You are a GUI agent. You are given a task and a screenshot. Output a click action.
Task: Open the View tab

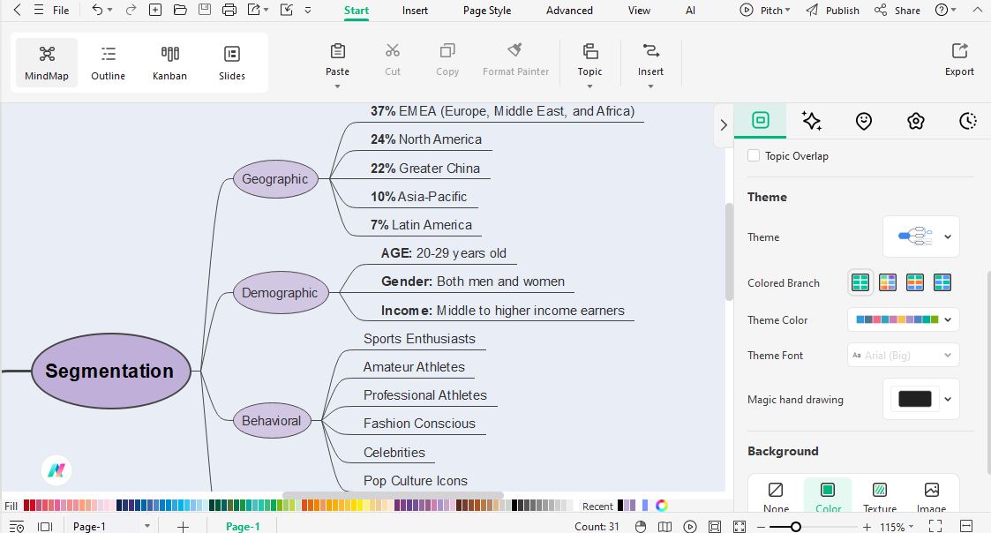[639, 11]
